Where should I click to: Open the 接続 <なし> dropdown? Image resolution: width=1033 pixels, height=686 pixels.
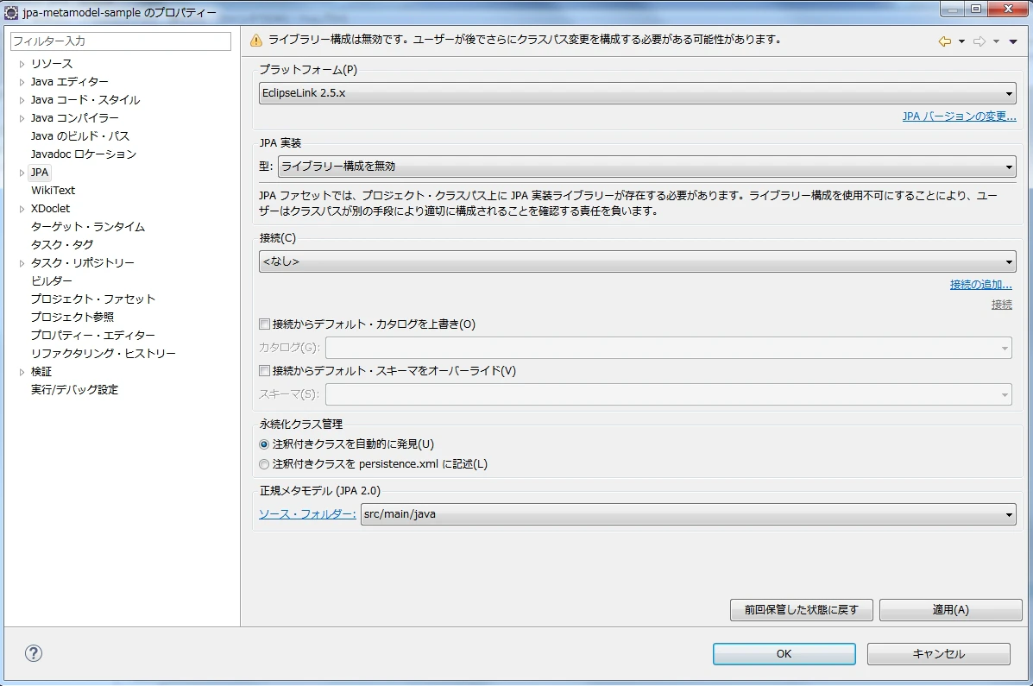tap(637, 261)
